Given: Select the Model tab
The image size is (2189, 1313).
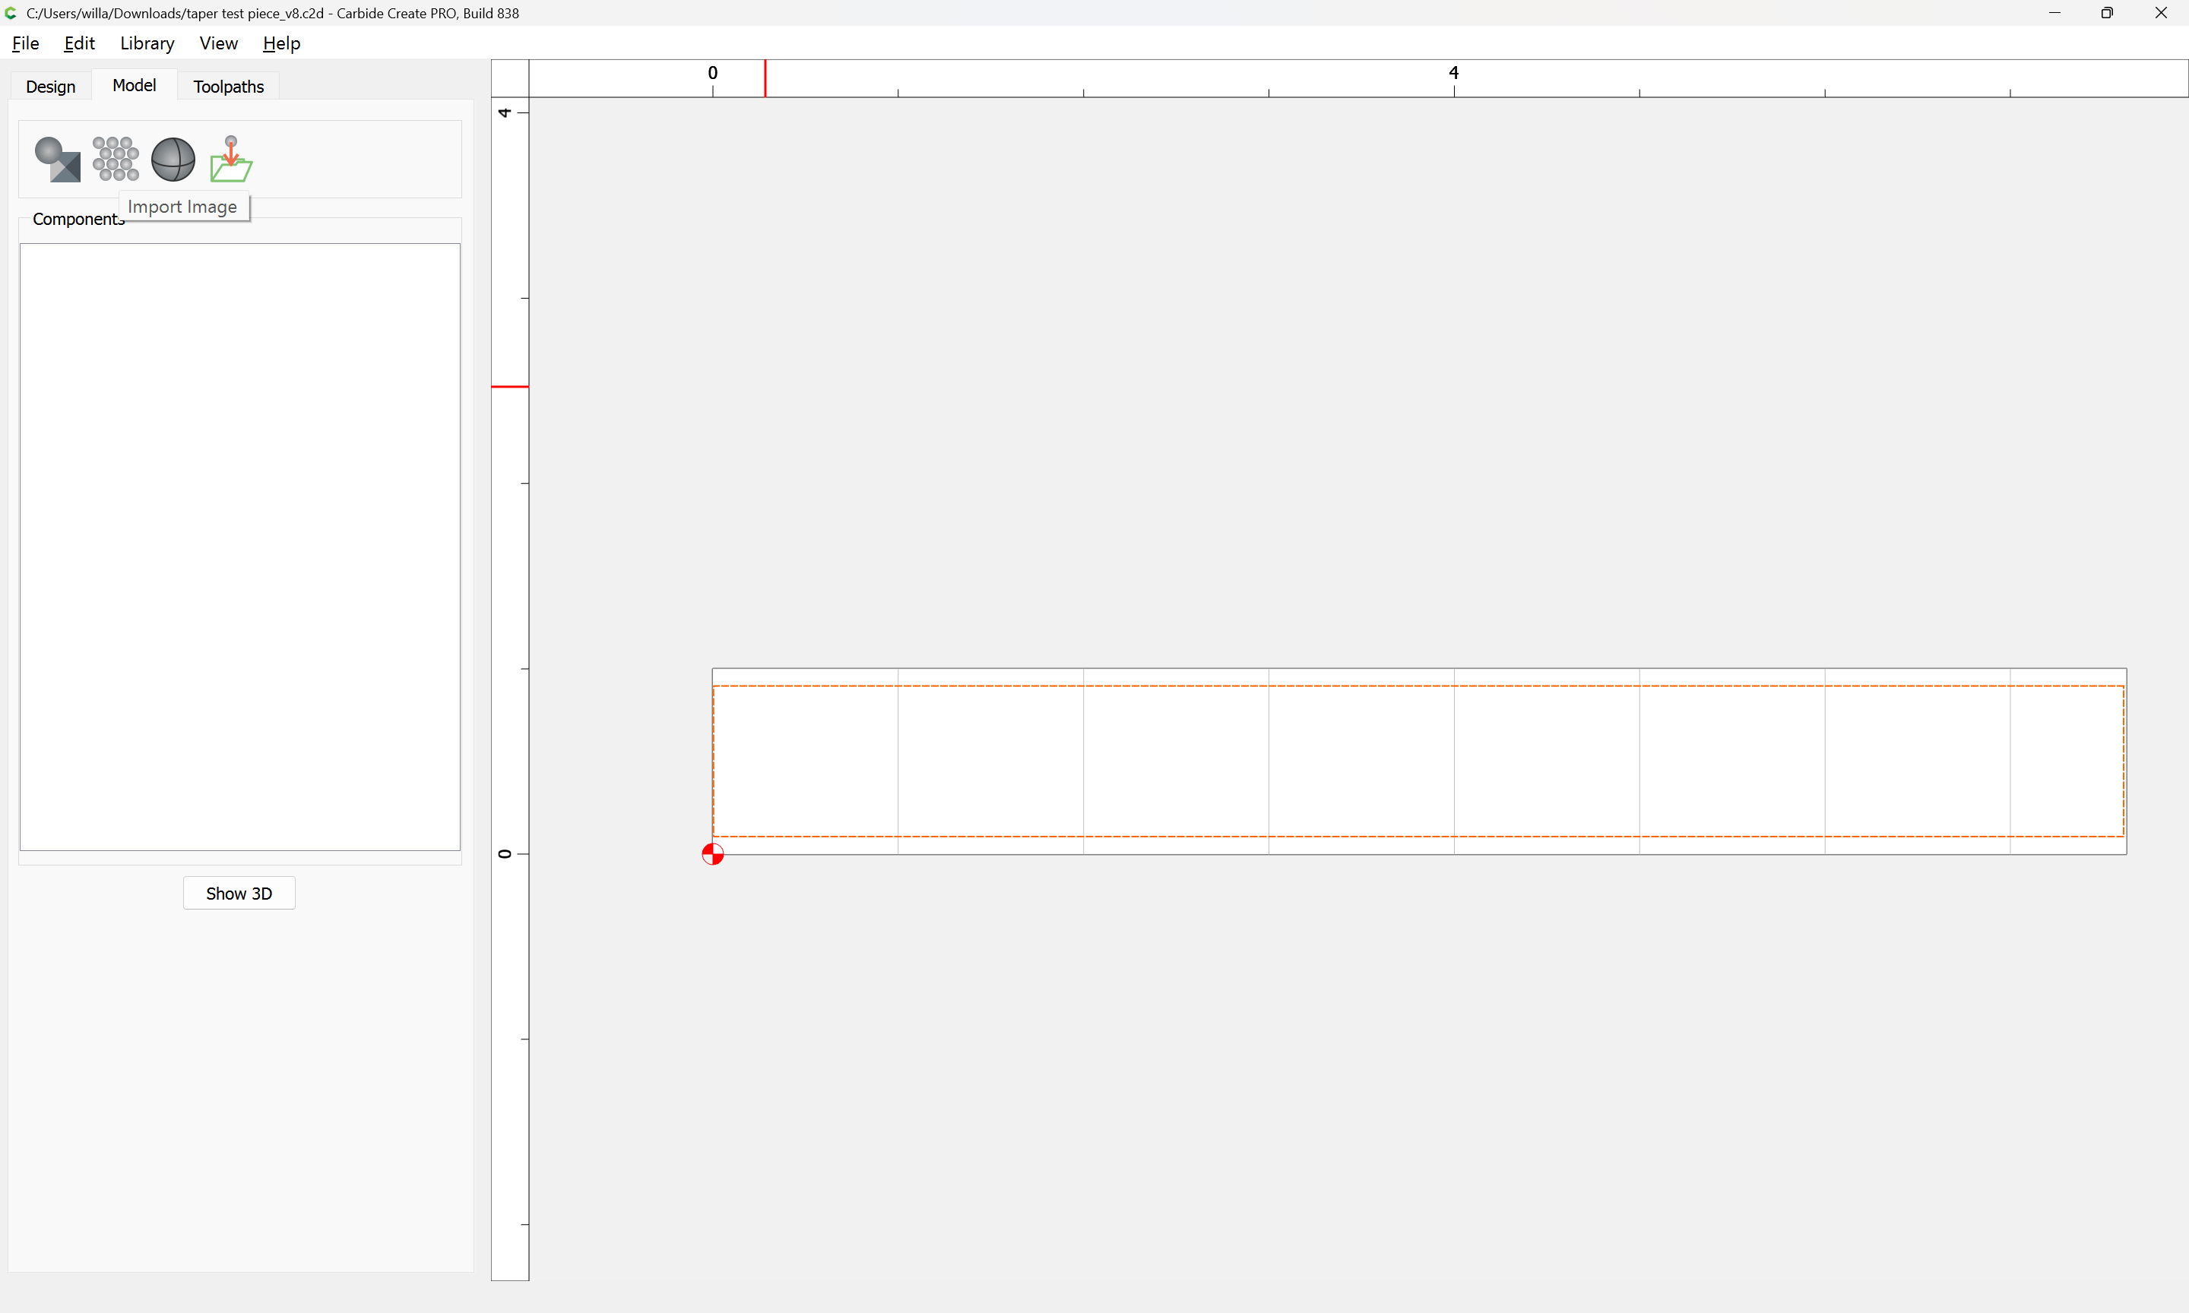Looking at the screenshot, I should click(135, 86).
